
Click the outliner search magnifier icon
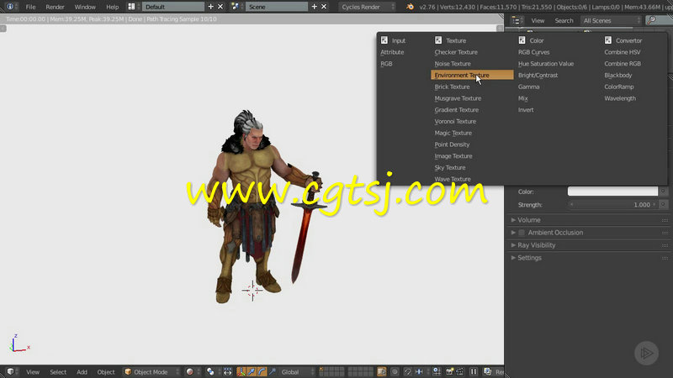[x=652, y=20]
